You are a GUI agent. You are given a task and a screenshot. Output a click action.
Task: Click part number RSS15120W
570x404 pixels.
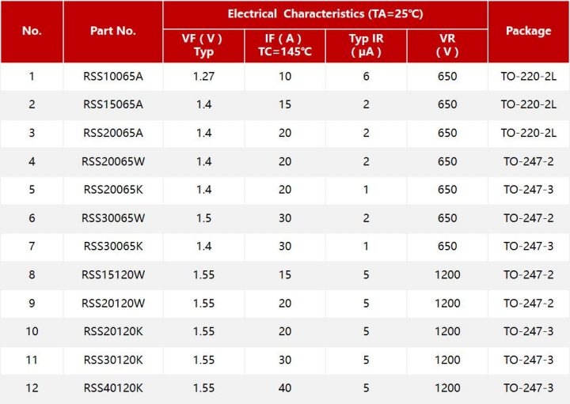(112, 274)
